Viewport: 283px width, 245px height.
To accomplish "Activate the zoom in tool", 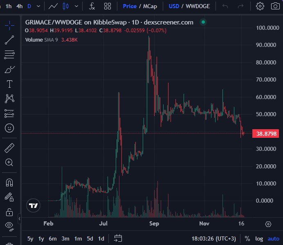I will point(9,162).
